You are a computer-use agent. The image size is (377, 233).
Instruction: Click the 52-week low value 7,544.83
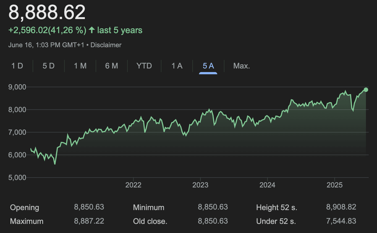point(341,221)
